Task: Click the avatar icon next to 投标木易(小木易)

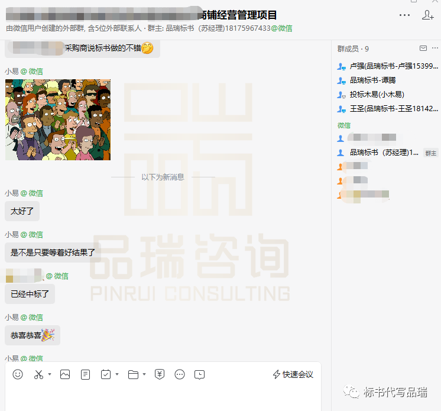Action: [x=341, y=95]
